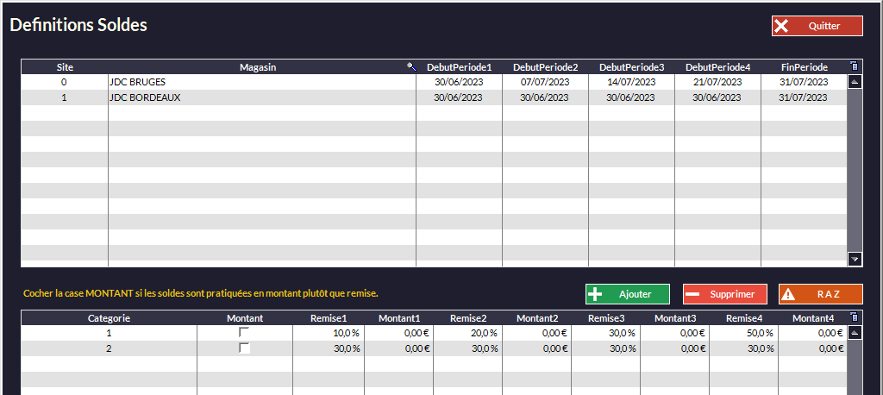The image size is (883, 395).
Task: Tick the Montant checkbox for category 1
Action: pyautogui.click(x=244, y=333)
